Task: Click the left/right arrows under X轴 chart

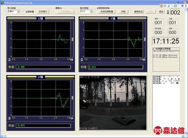Action: [x=72, y=60]
